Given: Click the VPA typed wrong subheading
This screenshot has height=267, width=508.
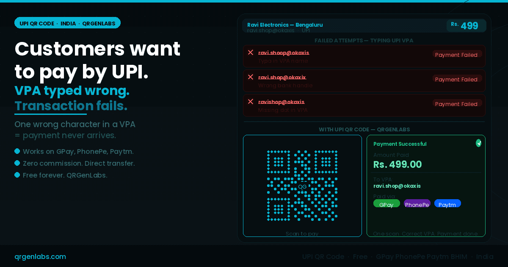Looking at the screenshot, I should point(72,91).
